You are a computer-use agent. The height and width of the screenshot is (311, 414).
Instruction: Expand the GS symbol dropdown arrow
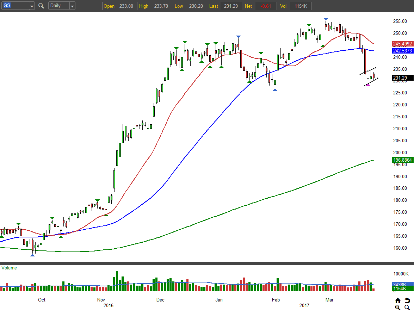(x=32, y=6)
